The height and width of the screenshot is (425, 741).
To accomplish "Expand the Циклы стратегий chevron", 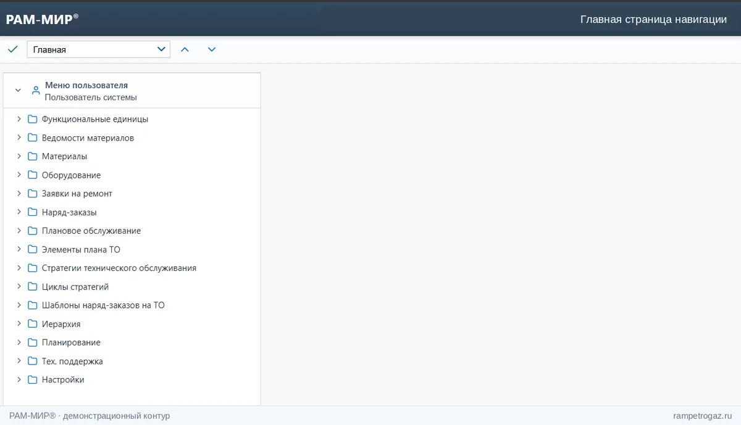I will (x=19, y=287).
